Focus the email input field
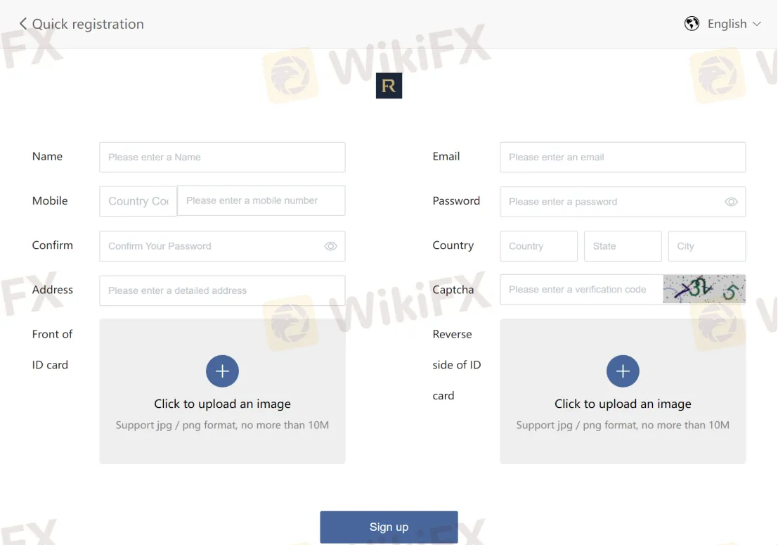Viewport: 778px width, 545px height. tap(623, 158)
